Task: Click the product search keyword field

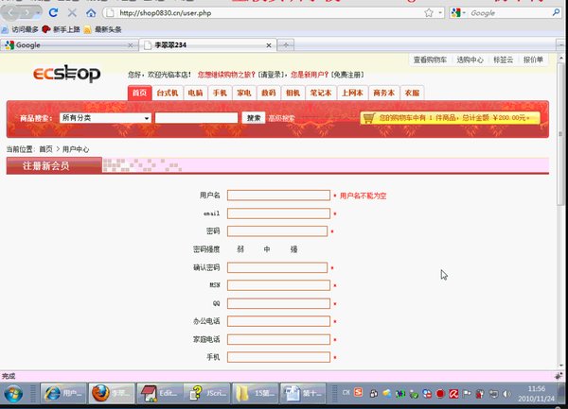Action: tap(196, 118)
